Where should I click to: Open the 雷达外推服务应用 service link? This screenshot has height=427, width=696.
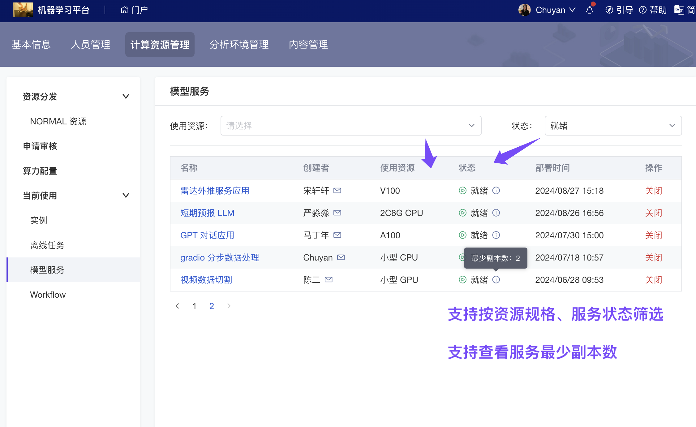click(215, 191)
